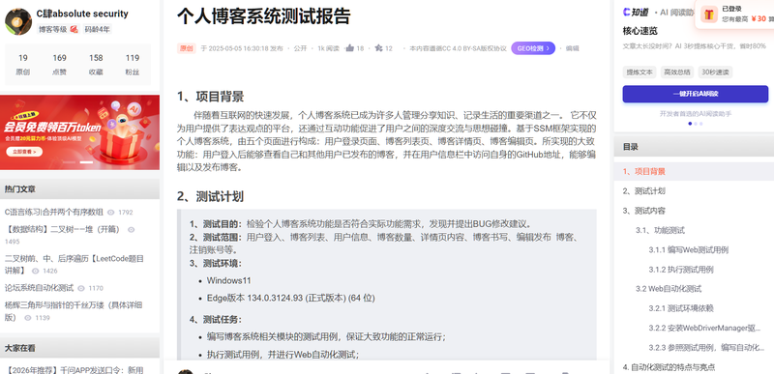Open article 论坛系统自动化测试
The height and width of the screenshot is (374, 774).
[39, 288]
